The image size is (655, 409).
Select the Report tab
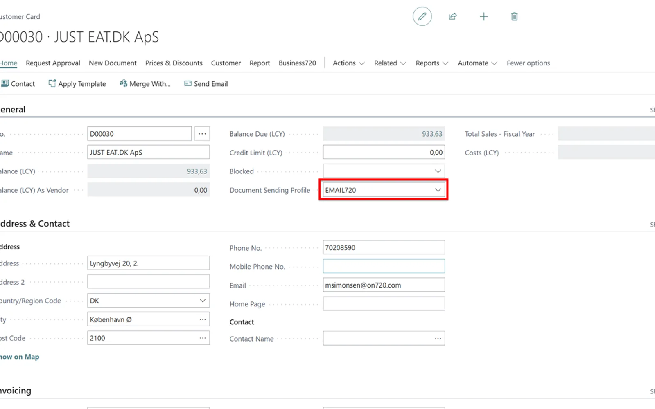tap(260, 63)
